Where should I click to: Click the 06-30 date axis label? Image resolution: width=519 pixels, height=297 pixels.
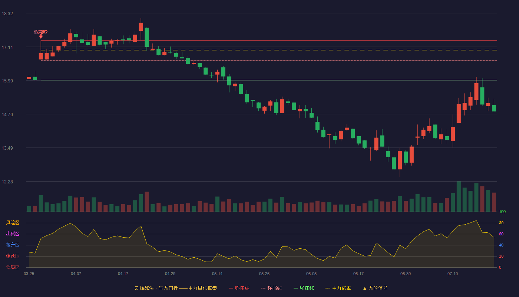(x=406, y=274)
